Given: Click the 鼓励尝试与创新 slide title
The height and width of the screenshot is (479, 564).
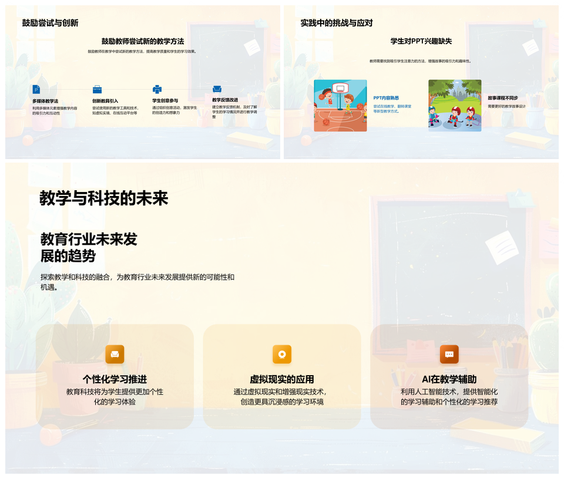Looking at the screenshot, I should coord(51,23).
